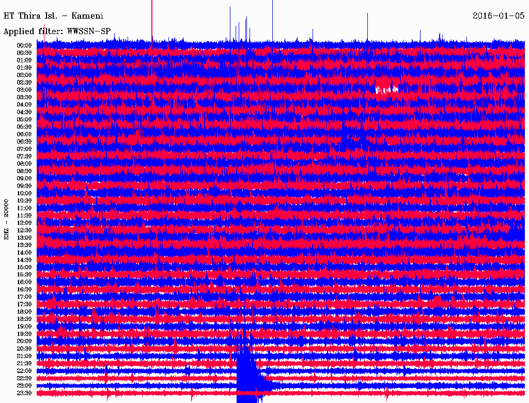Viewport: 529px width, 403px height.
Task: Select the 05:30 time label
Action: (24, 127)
